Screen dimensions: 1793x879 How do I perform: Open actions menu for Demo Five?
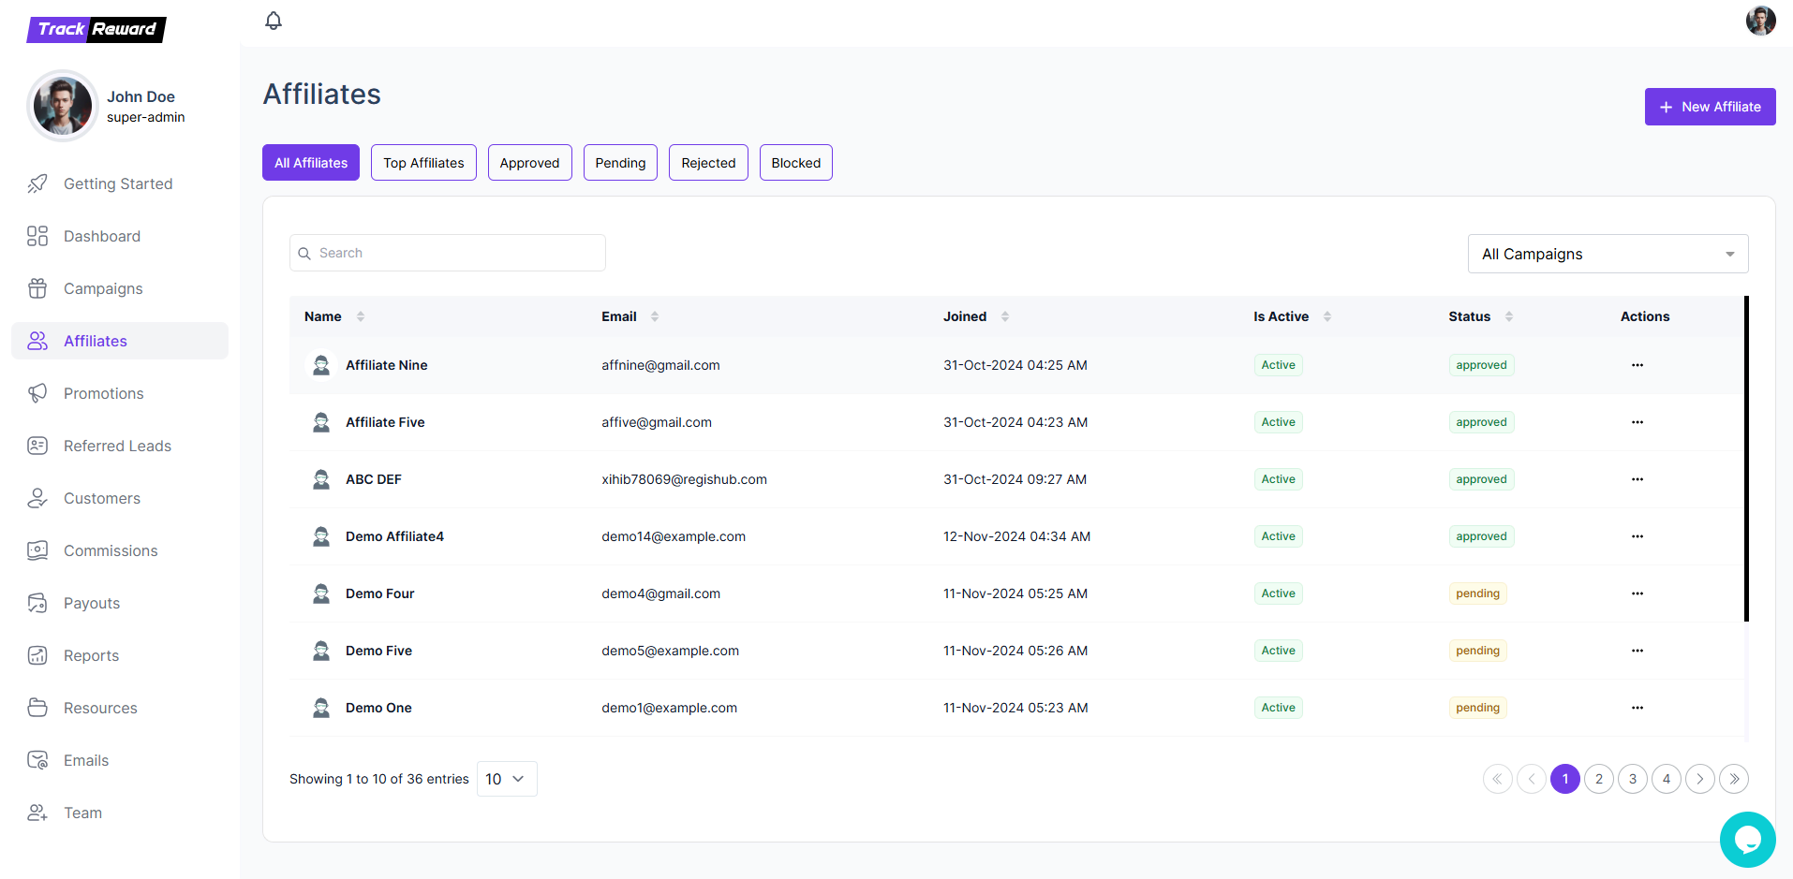(x=1637, y=651)
